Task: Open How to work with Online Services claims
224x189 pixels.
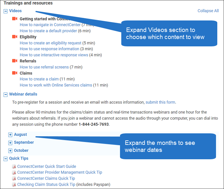Action: coord(56,85)
